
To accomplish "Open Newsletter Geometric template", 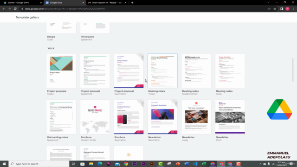I will (x=162, y=117).
